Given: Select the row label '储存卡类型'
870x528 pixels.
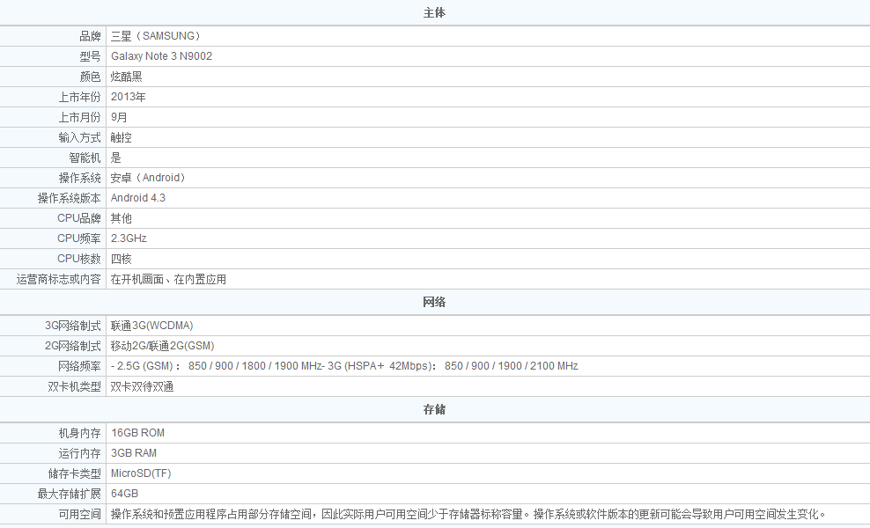Looking at the screenshot, I should coord(74,473).
